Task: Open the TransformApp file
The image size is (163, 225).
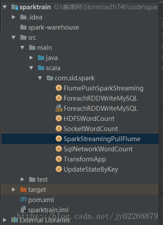Action: pyautogui.click(x=85, y=159)
